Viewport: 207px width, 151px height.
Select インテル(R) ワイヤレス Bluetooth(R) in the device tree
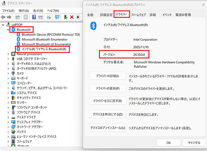[x=44, y=49]
